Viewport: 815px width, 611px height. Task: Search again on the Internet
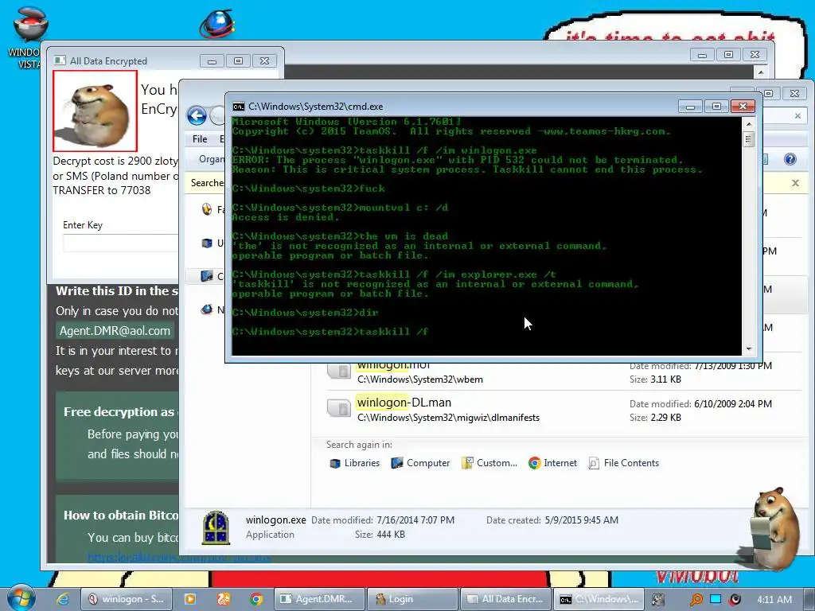[x=552, y=463]
